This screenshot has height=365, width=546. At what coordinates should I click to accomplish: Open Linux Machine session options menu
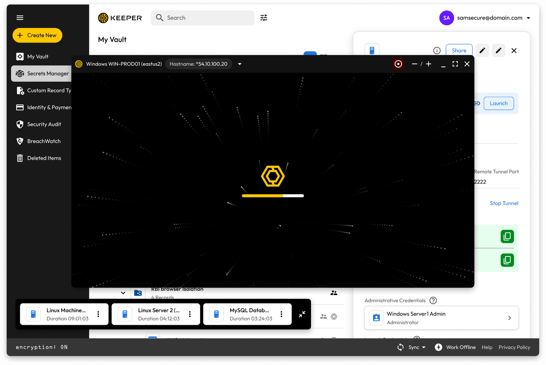[98, 314]
